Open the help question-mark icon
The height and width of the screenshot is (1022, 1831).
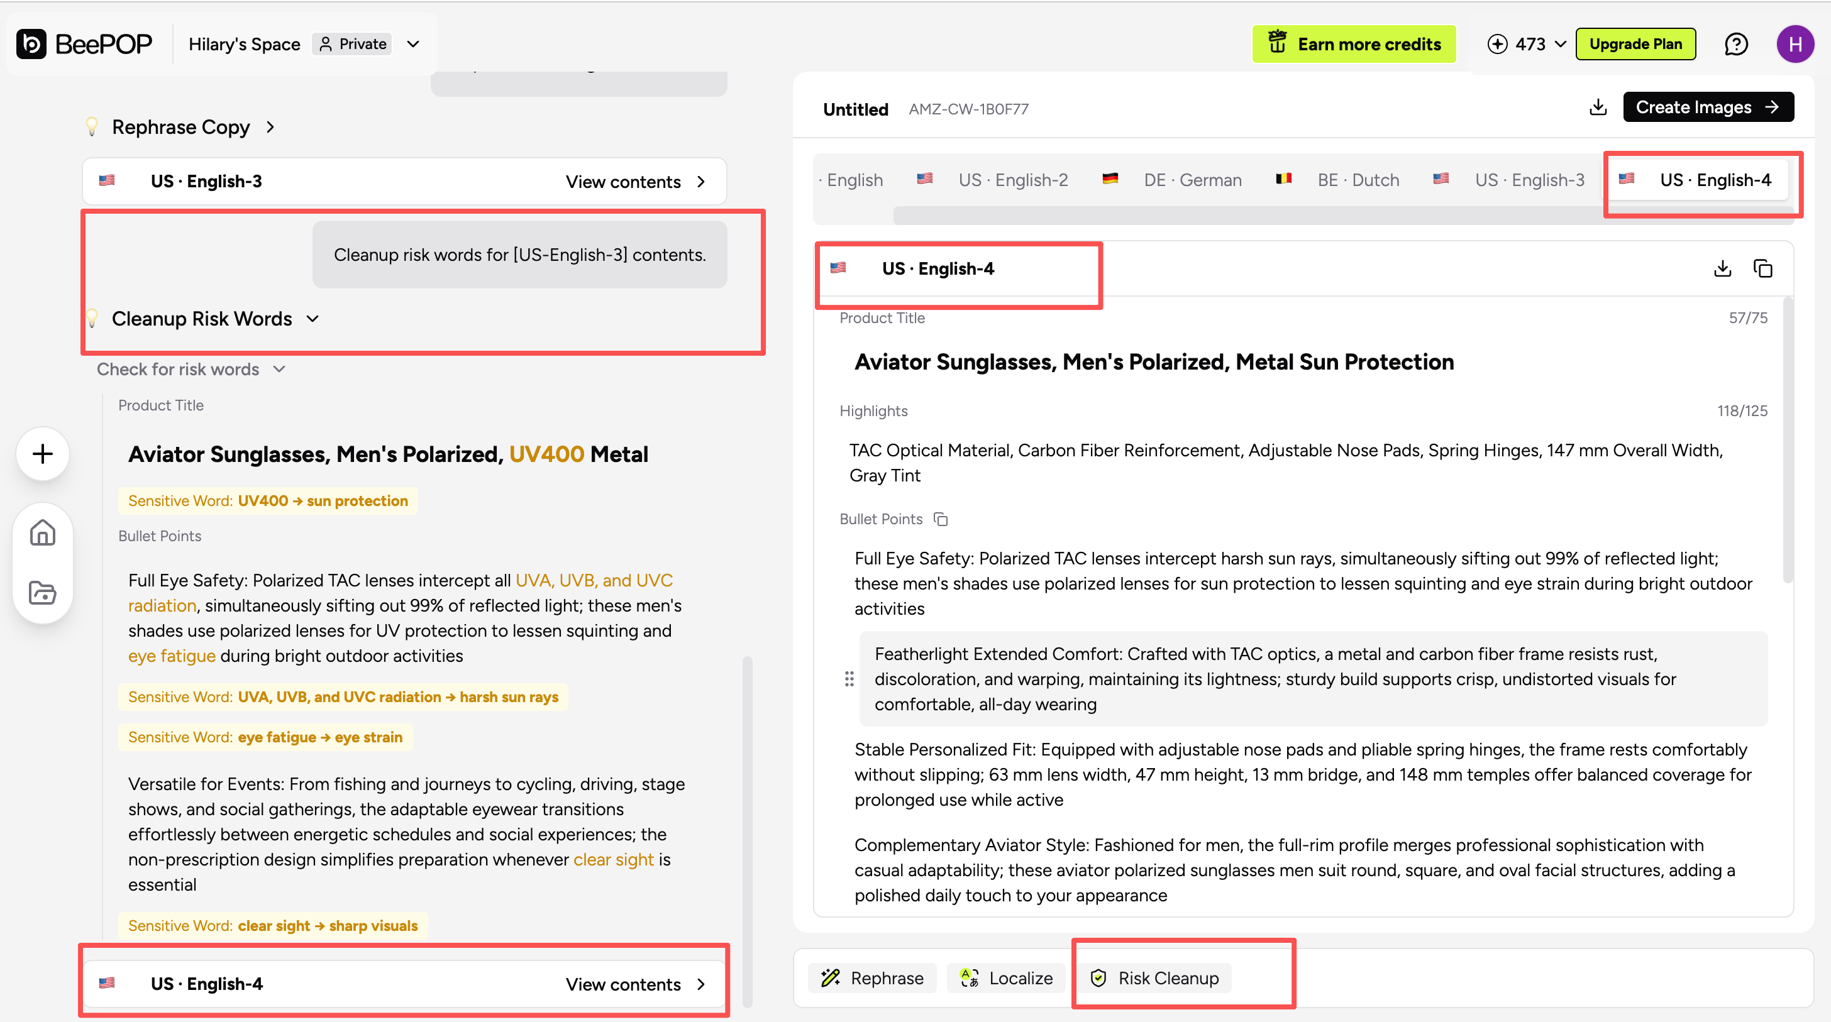coord(1736,44)
